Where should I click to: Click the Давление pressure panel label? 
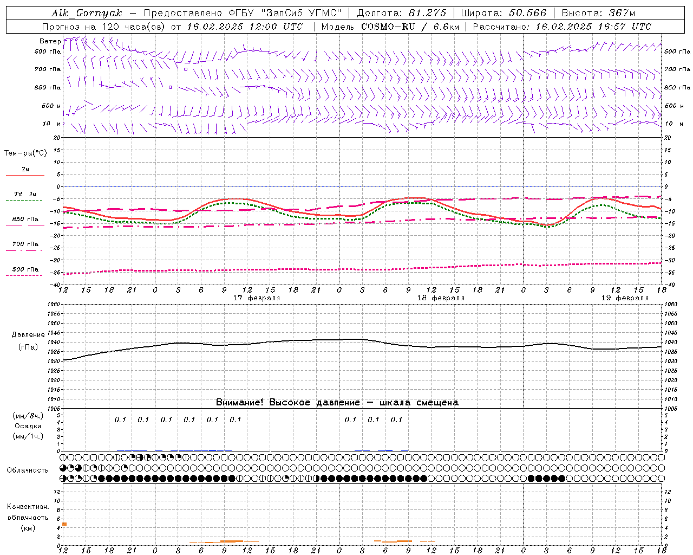[x=28, y=335]
